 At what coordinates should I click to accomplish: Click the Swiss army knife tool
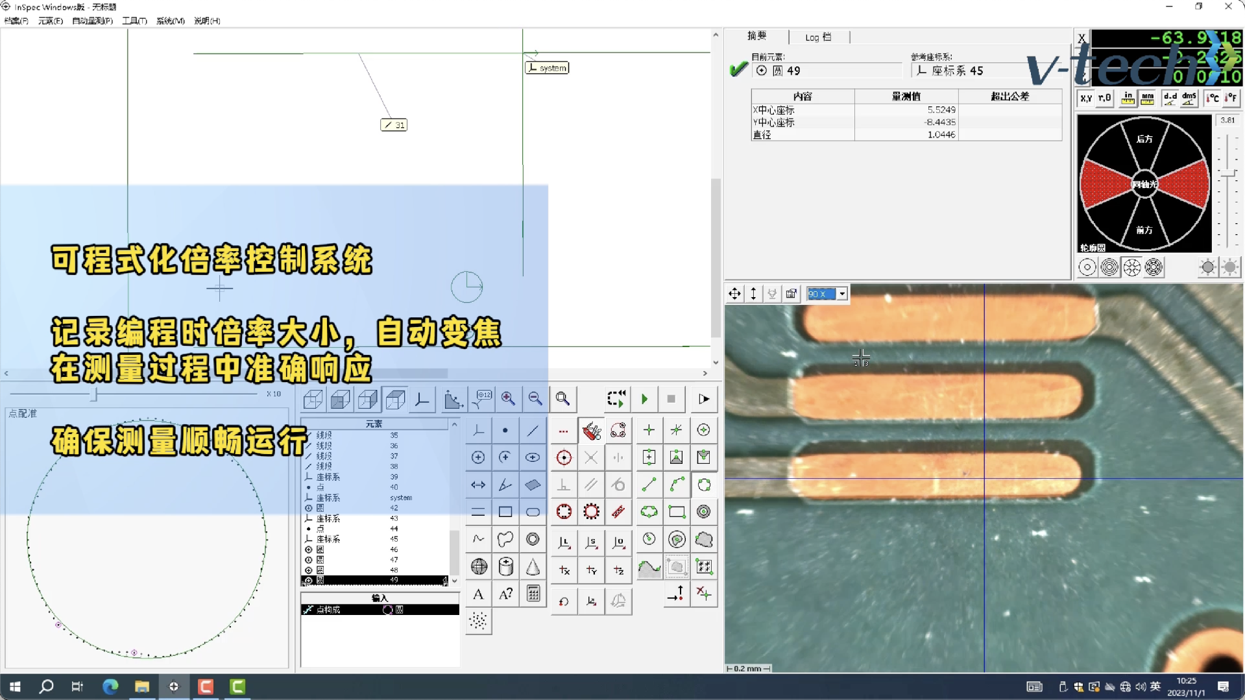pyautogui.click(x=591, y=430)
